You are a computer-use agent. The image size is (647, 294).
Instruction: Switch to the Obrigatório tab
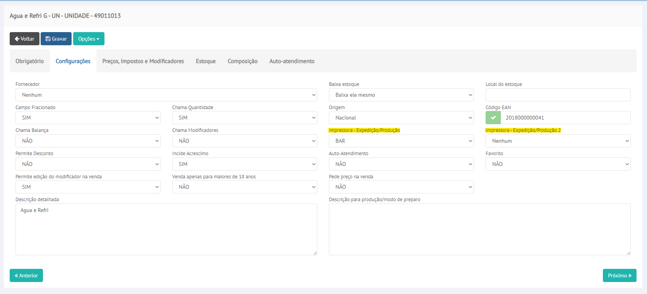[x=29, y=61]
